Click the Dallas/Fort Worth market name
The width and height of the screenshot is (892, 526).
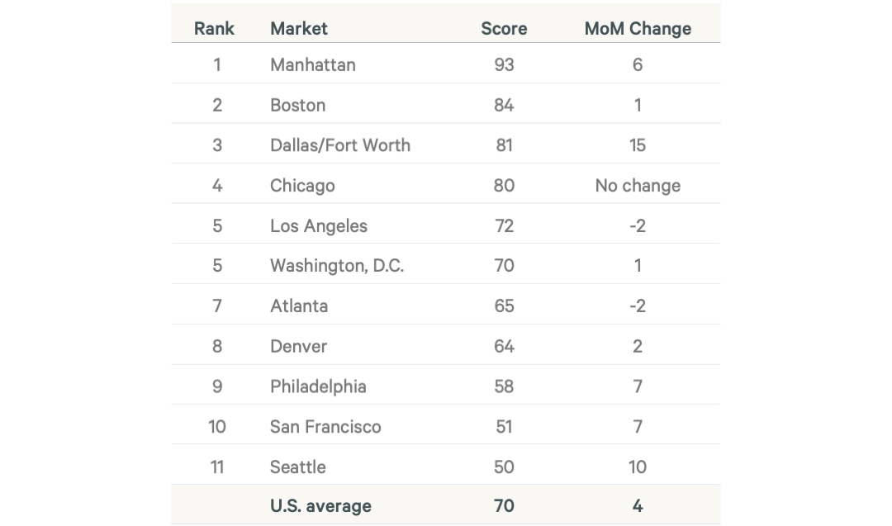click(x=340, y=145)
